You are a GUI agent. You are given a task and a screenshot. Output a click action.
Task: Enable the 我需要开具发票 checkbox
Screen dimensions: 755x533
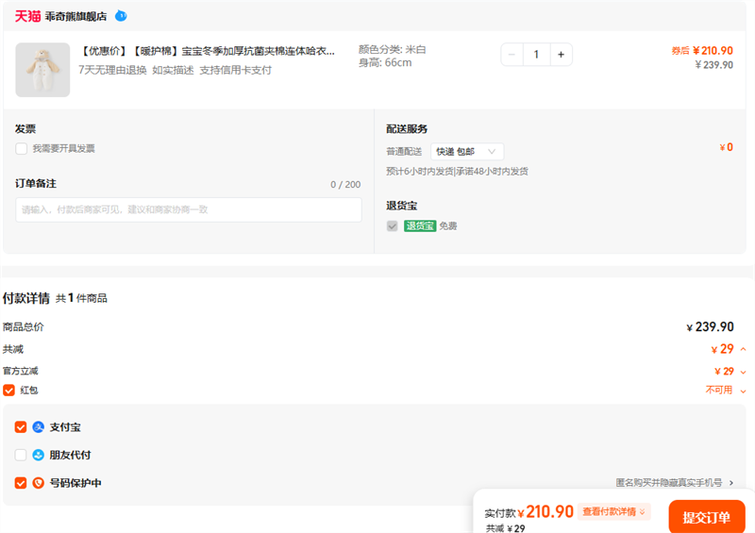(x=21, y=148)
